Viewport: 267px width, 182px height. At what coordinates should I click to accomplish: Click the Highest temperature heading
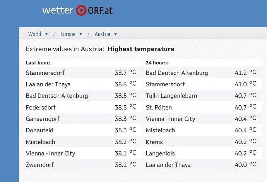[x=141, y=49]
